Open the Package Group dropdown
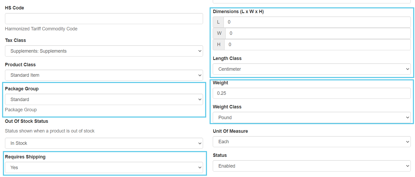Image resolution: width=415 pixels, height=177 pixels. point(104,99)
